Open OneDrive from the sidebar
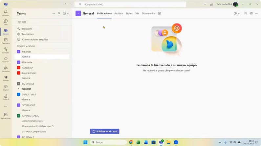The width and height of the screenshot is (261, 146). pos(6,59)
